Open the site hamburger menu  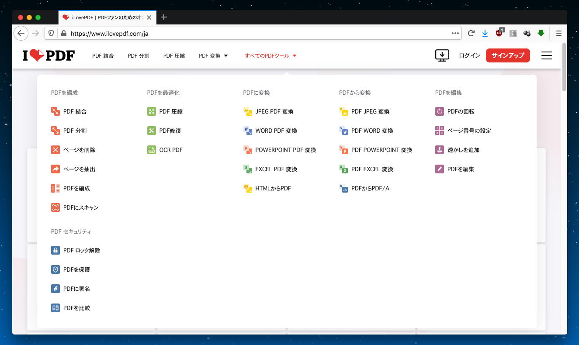click(547, 55)
